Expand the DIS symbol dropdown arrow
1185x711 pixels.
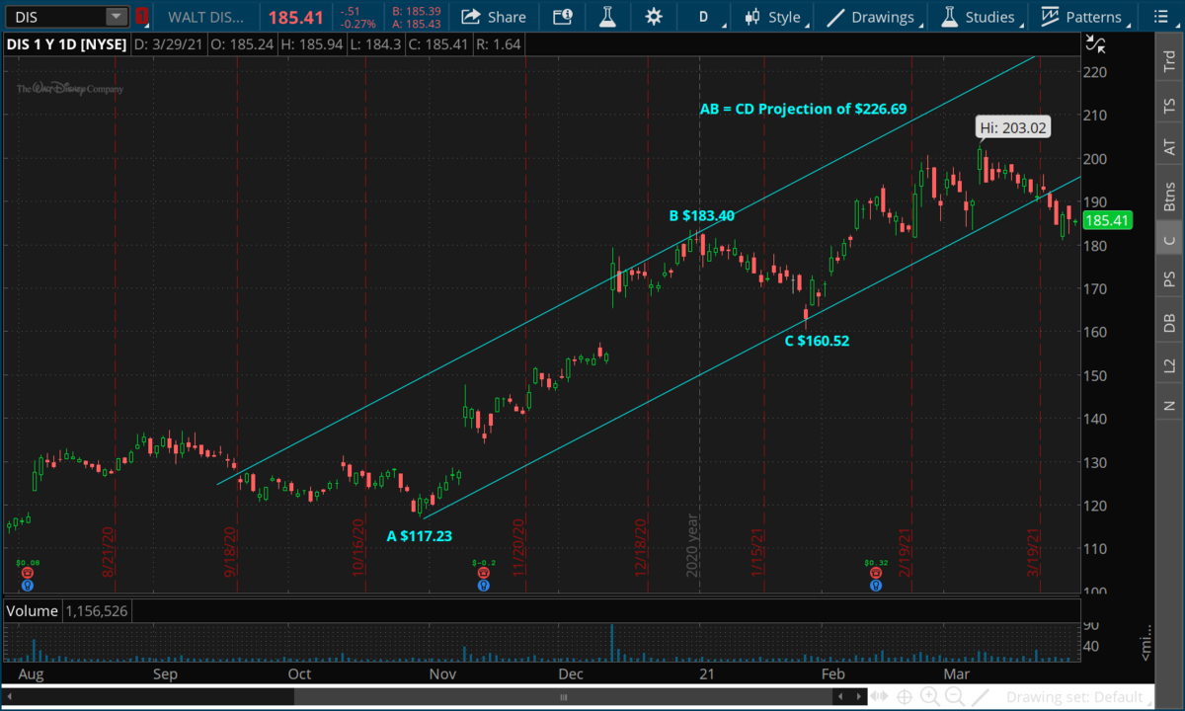coord(116,17)
